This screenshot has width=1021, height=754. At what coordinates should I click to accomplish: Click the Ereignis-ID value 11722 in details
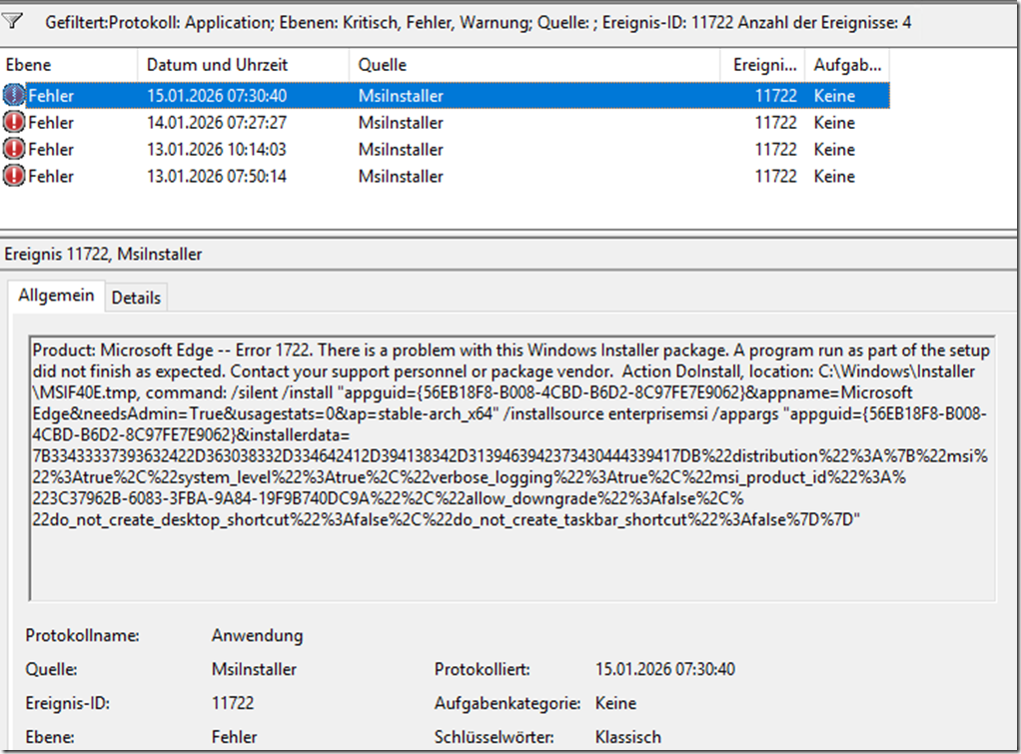[x=232, y=703]
